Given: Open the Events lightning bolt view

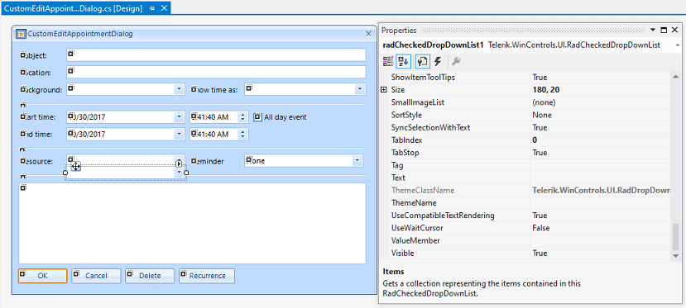Looking at the screenshot, I should coord(438,61).
